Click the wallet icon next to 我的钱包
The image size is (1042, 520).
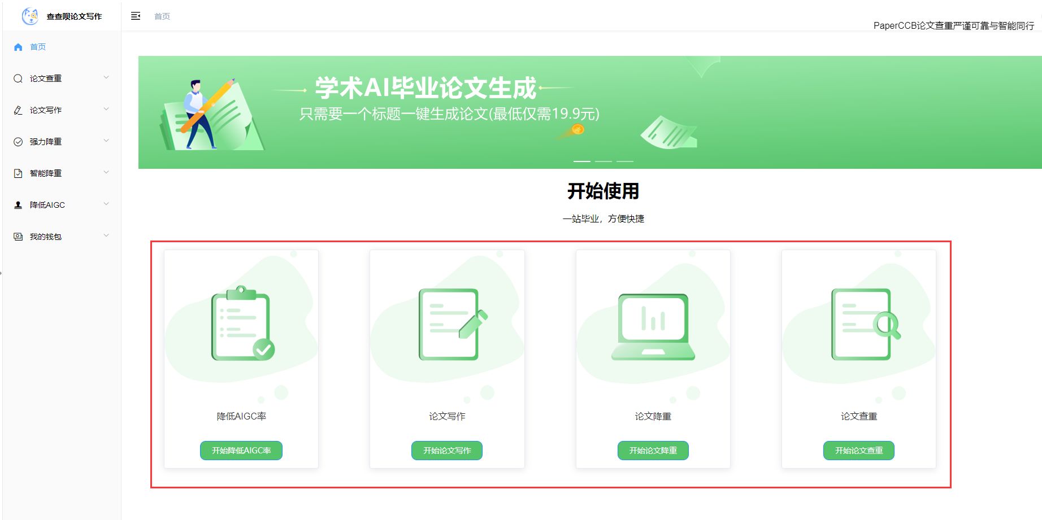pyautogui.click(x=18, y=237)
